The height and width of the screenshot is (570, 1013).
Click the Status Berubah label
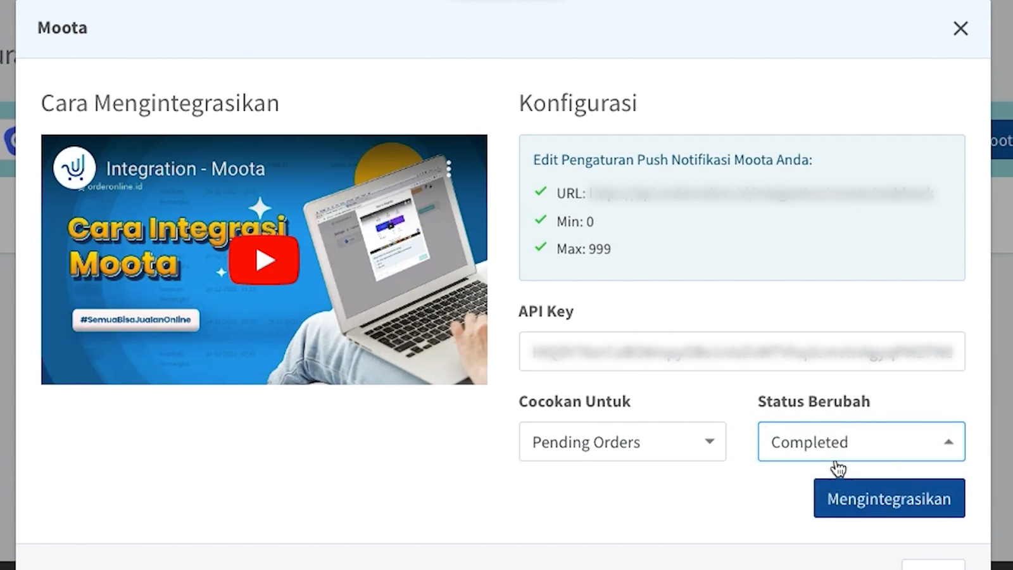pos(814,402)
